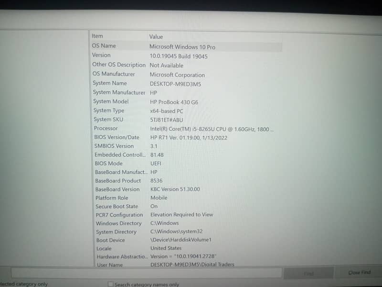Screen dimensions: 382x287
Task: Click the BIOS Mode value 'UEFI'
Action: coord(156,164)
